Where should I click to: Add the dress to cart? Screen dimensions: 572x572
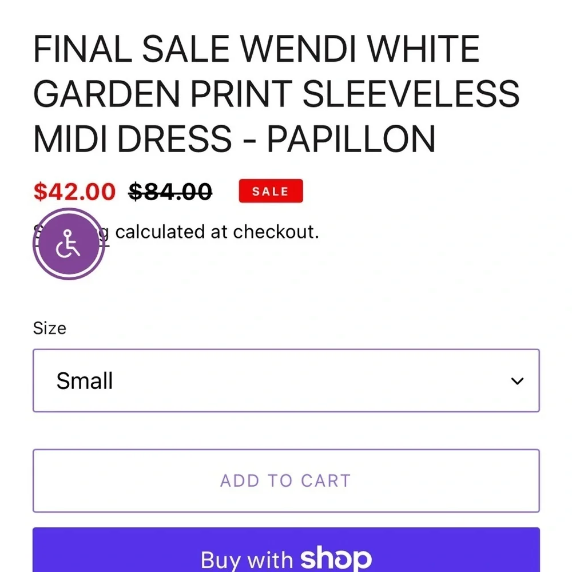click(286, 481)
